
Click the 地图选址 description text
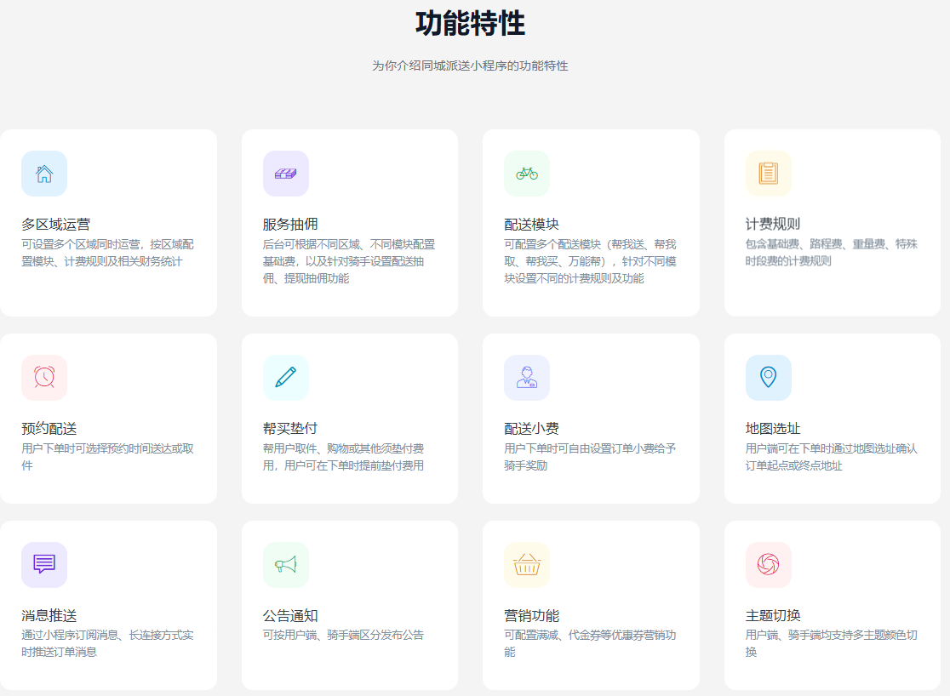[x=831, y=457]
